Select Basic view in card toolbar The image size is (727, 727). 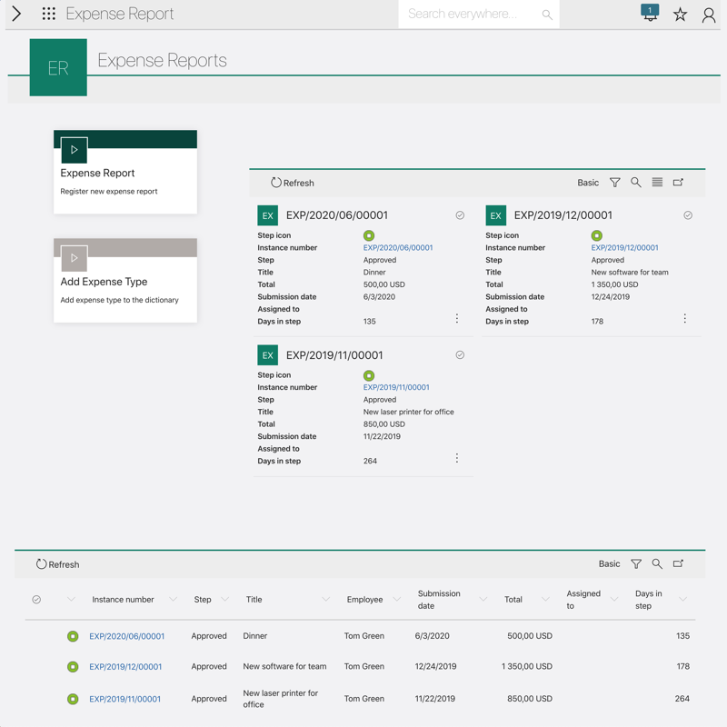(x=588, y=183)
